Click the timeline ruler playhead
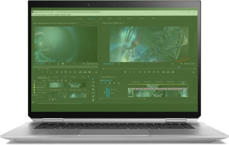Viewport: 229px width, 145px height. (183, 83)
